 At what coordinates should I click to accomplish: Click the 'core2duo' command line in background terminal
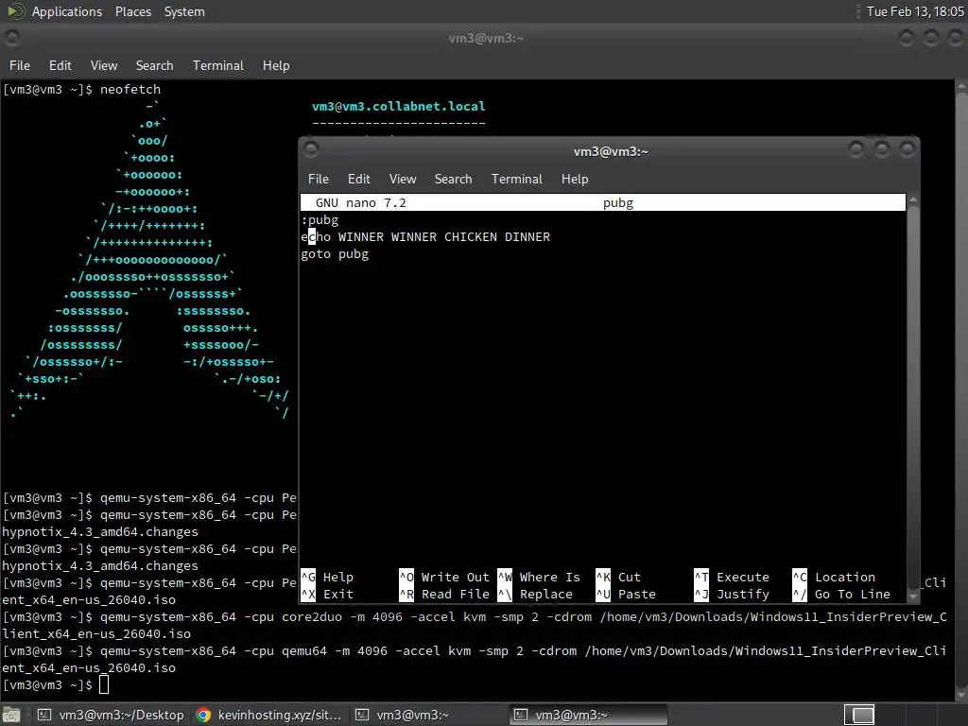(x=475, y=626)
